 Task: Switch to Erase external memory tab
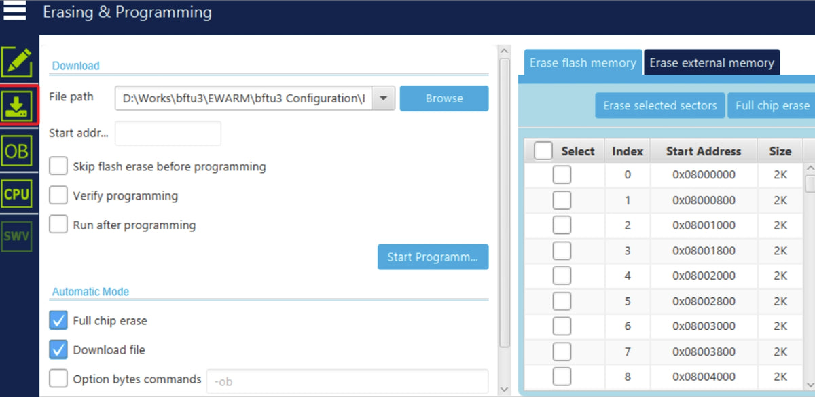[712, 62]
